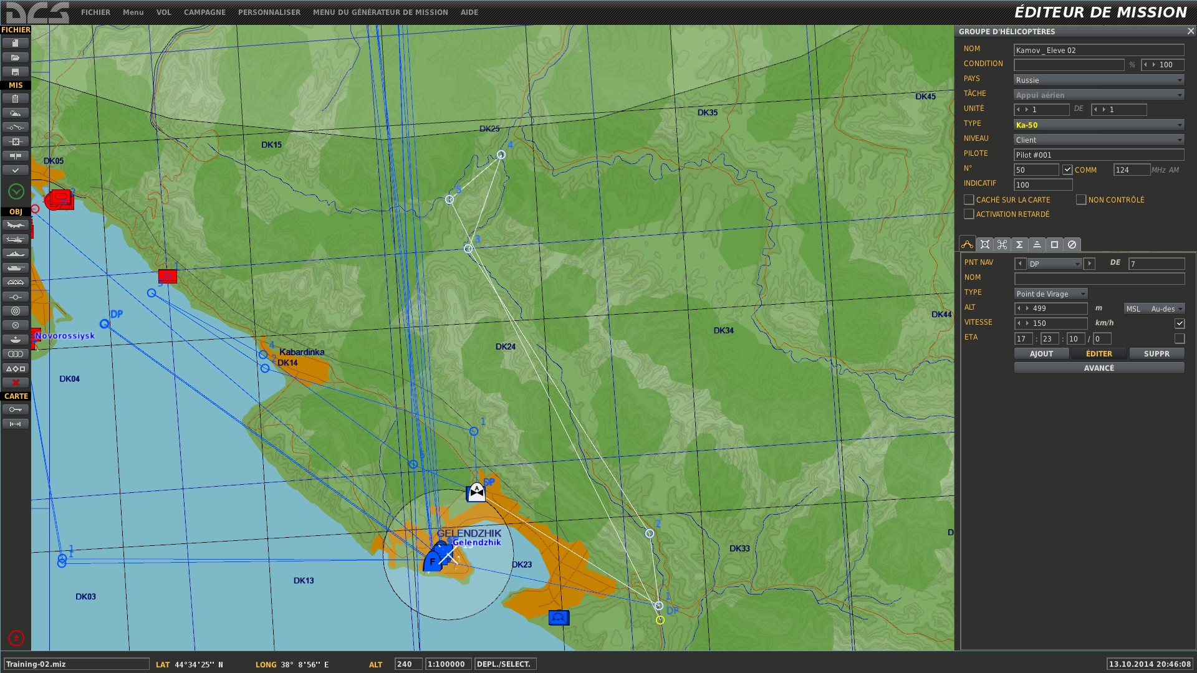Enable ACTIVATION RETARDÉE checkbox
Viewport: 1197px width, 673px height.
[969, 214]
